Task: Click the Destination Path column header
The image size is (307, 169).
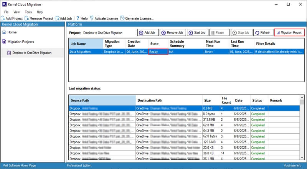Action: [x=169, y=100]
